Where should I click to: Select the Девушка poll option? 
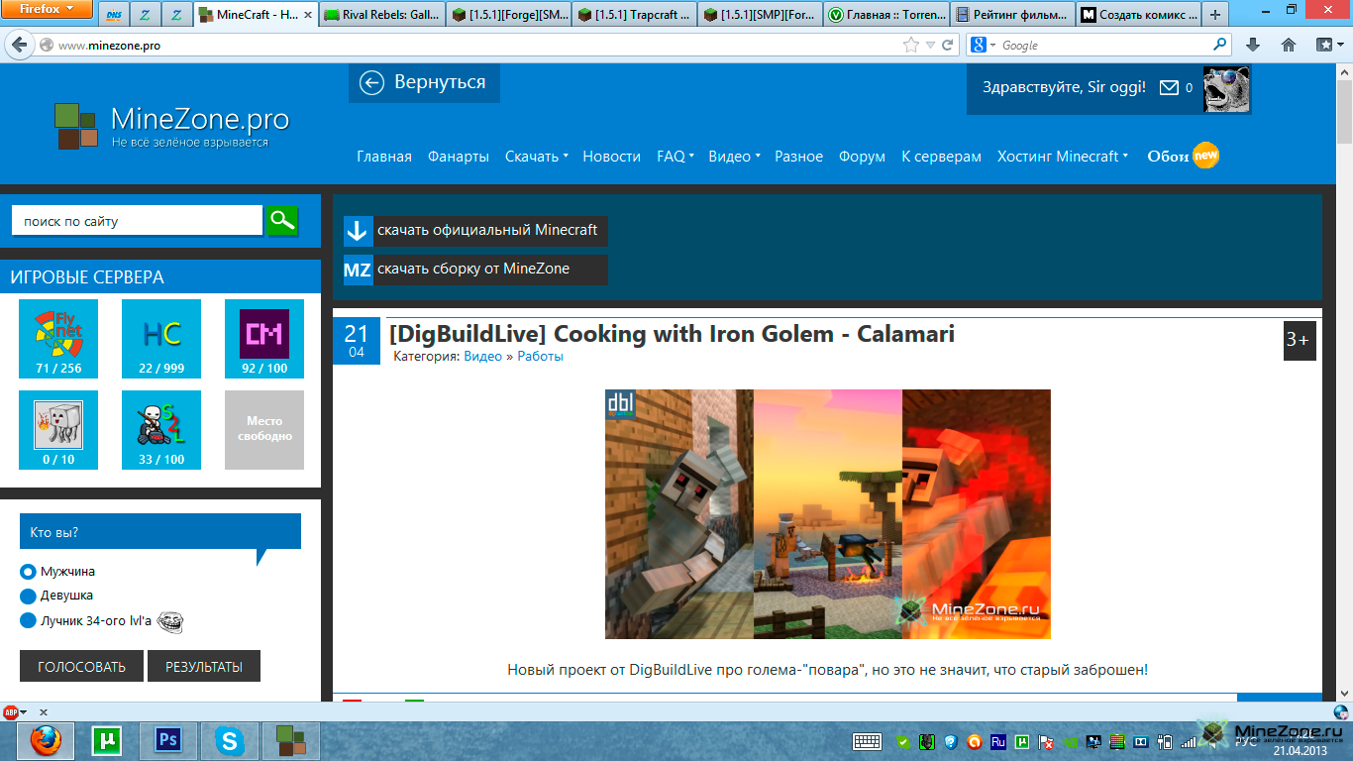click(28, 596)
